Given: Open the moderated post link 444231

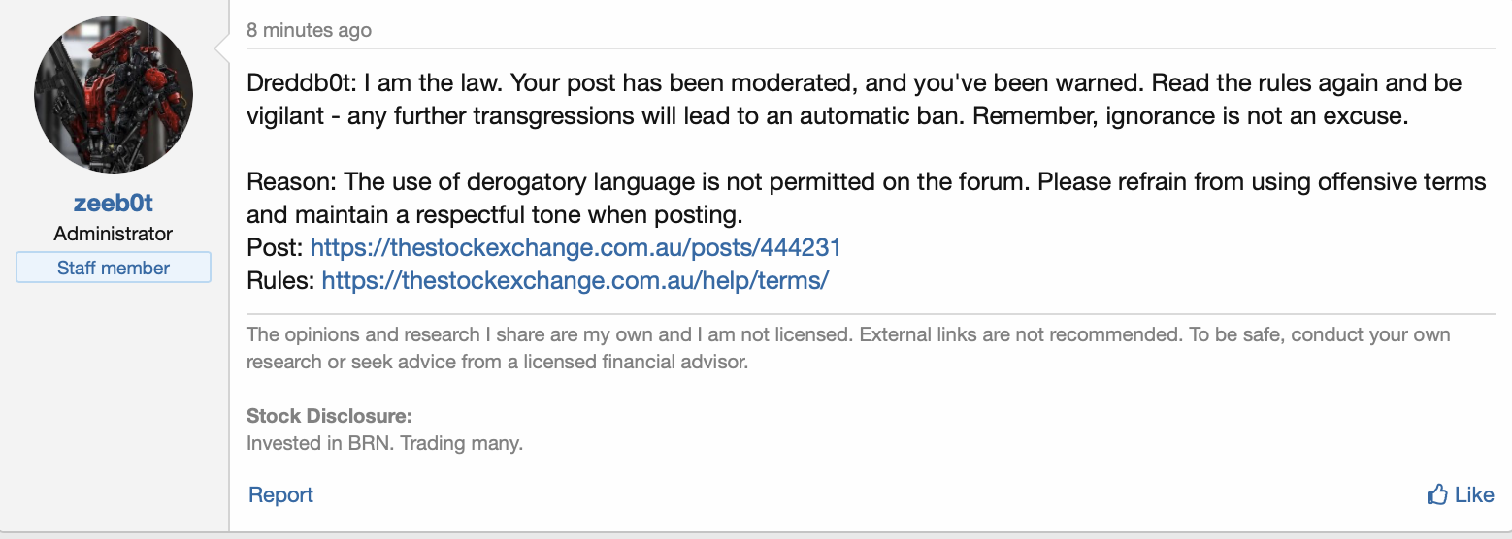Looking at the screenshot, I should coord(575,247).
